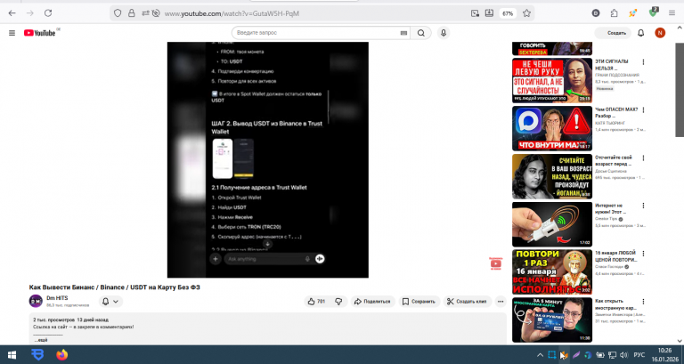Click the YouTube URL in address bar
Image resolution: width=684 pixels, height=364 pixels.
click(232, 13)
